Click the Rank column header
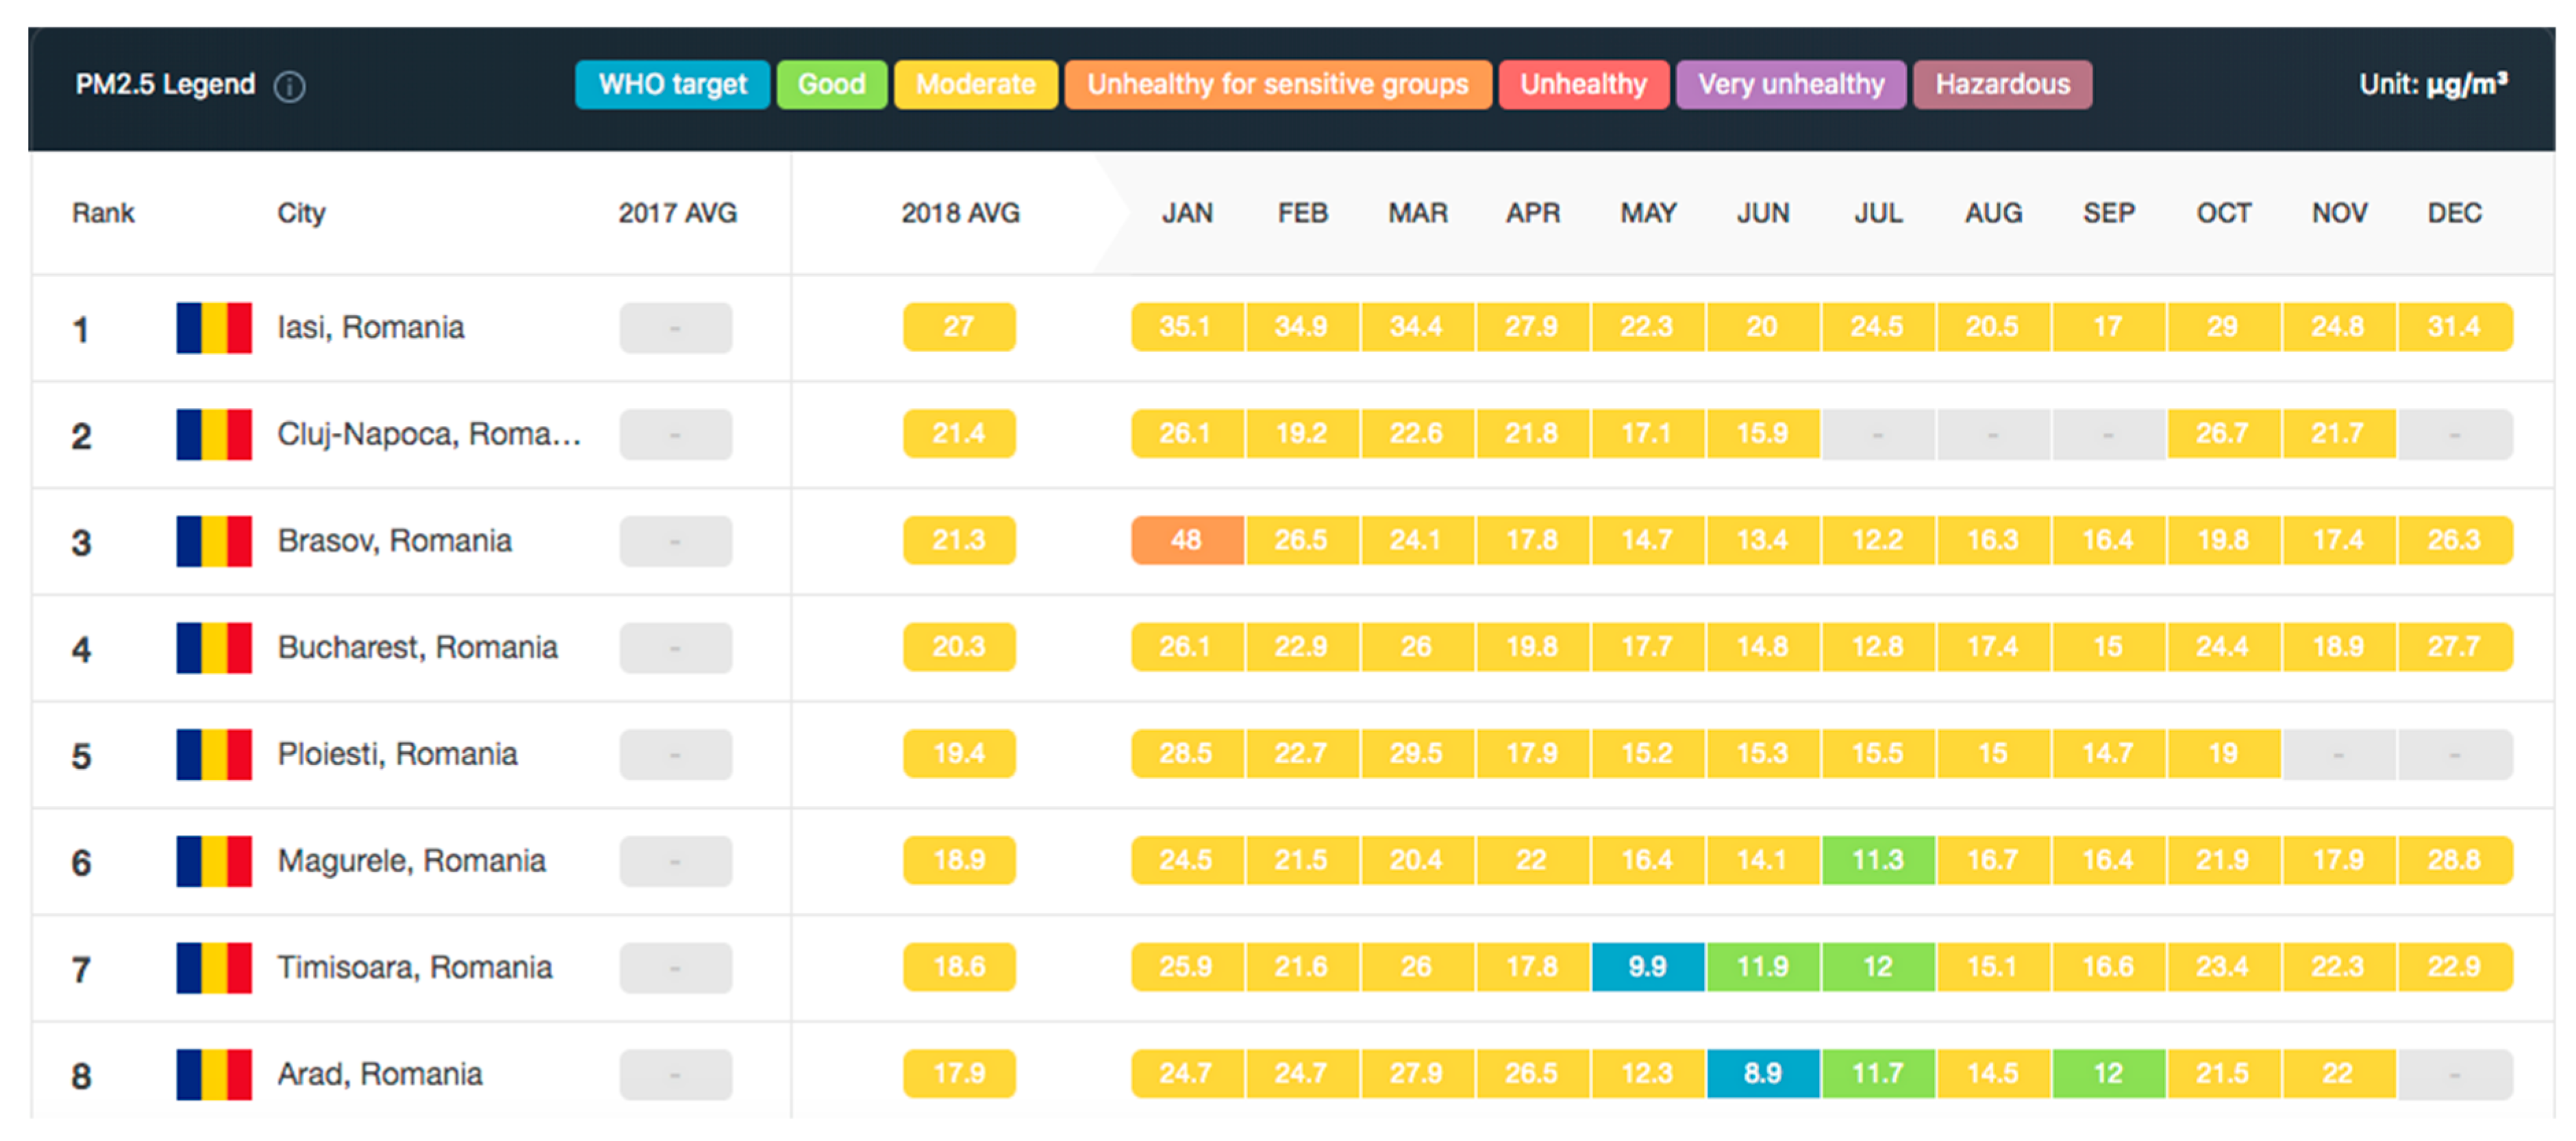The image size is (2576, 1141). (103, 213)
